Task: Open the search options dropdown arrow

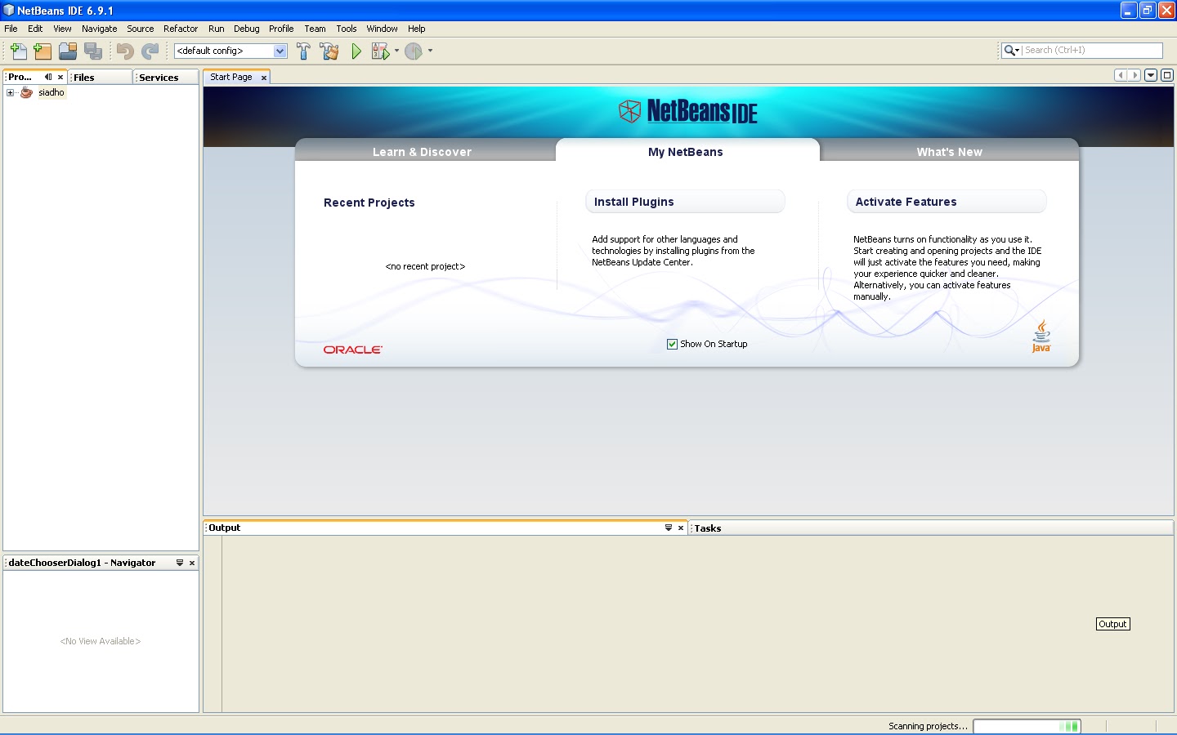Action: (1017, 50)
